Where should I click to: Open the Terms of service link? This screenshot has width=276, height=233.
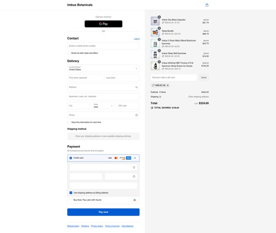point(112,226)
